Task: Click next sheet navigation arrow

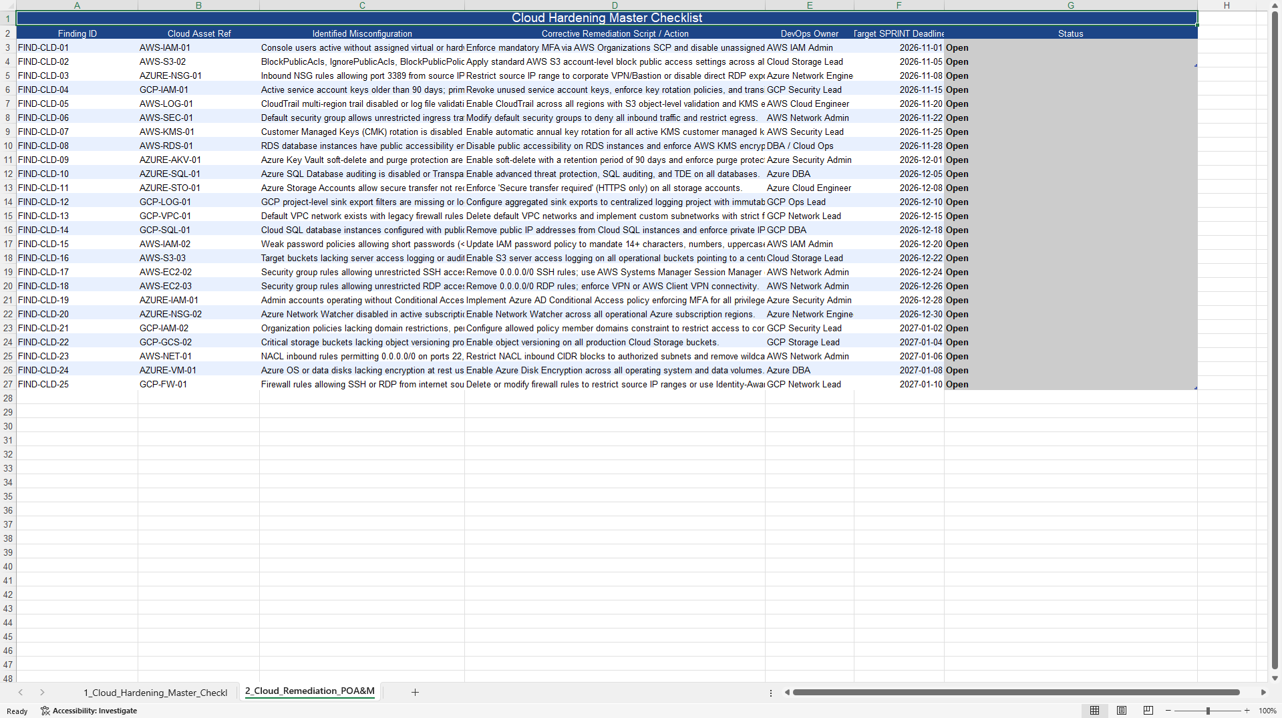Action: click(42, 692)
